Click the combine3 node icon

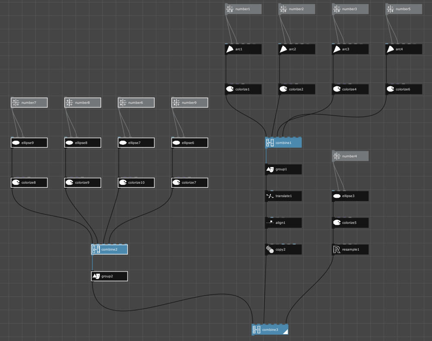coord(257,329)
